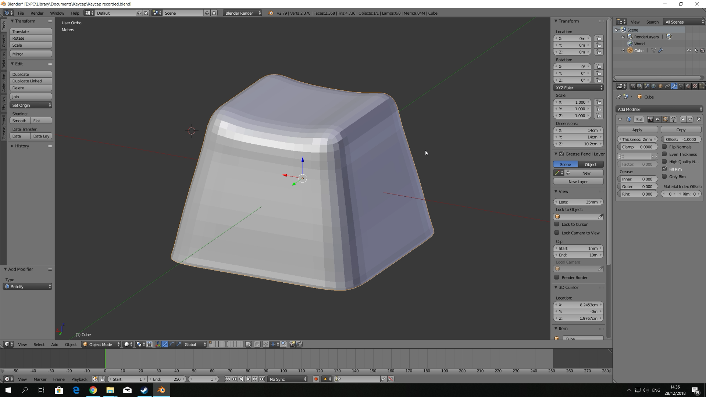Click the Copy modifier button
This screenshot has height=397, width=706.
point(681,130)
